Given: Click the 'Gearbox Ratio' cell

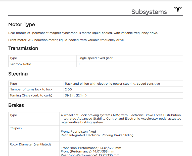Looking at the screenshot, I should [42, 64].
